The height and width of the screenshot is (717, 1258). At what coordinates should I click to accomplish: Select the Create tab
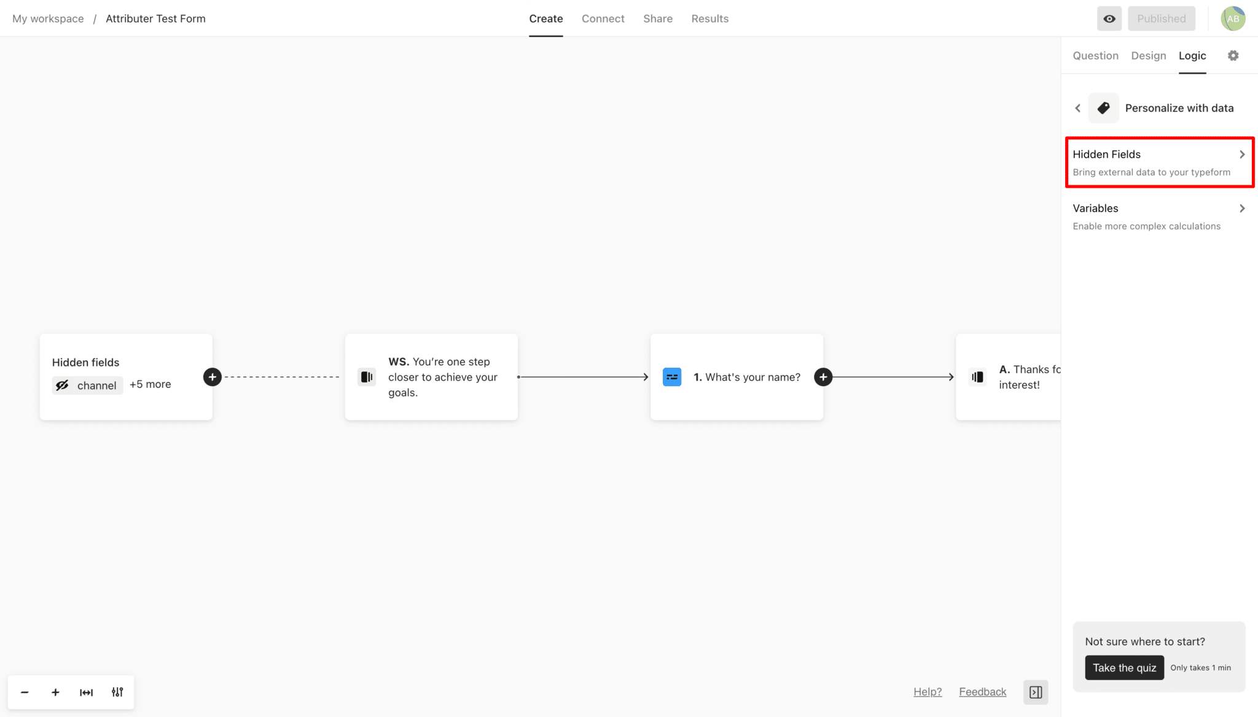pyautogui.click(x=545, y=18)
